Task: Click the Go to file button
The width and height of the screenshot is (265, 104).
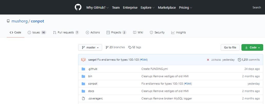Action: (230, 47)
